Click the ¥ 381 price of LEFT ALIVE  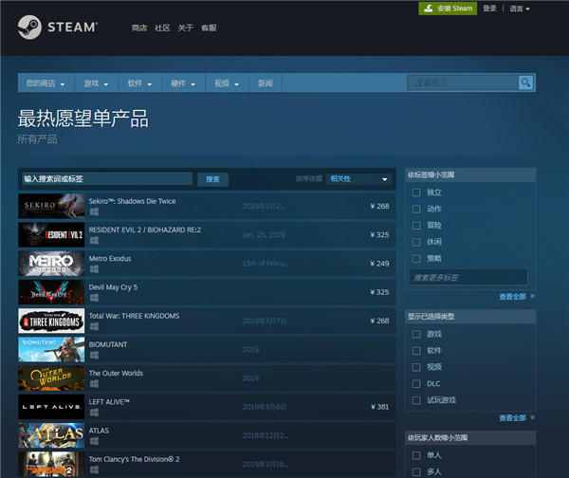[x=379, y=407]
